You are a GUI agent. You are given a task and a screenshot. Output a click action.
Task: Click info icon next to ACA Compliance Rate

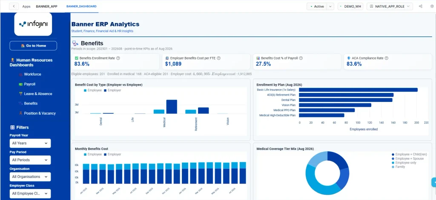[387, 58]
